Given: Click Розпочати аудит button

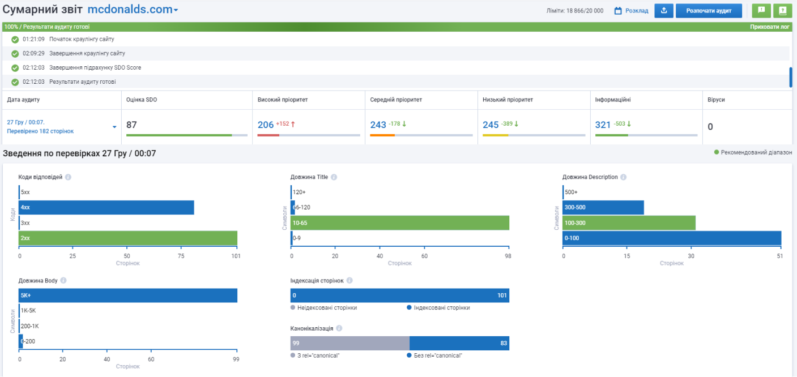Looking at the screenshot, I should (x=709, y=11).
